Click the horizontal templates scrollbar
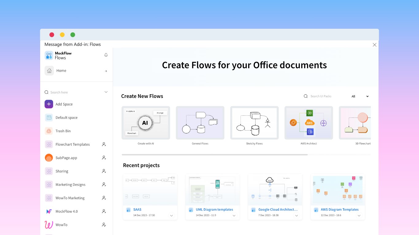 pyautogui.click(x=215, y=155)
